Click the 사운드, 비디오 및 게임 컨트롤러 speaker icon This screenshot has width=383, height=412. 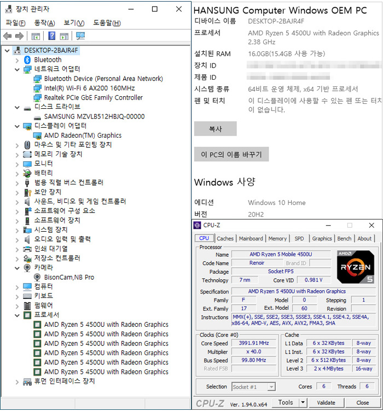27,202
